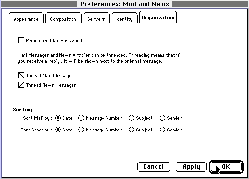The height and width of the screenshot is (179, 249).
Task: Click the threading explanation paragraph text
Action: coord(99,58)
